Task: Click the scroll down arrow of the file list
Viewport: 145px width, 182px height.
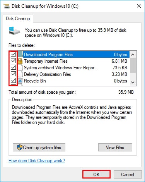Action: [133, 82]
